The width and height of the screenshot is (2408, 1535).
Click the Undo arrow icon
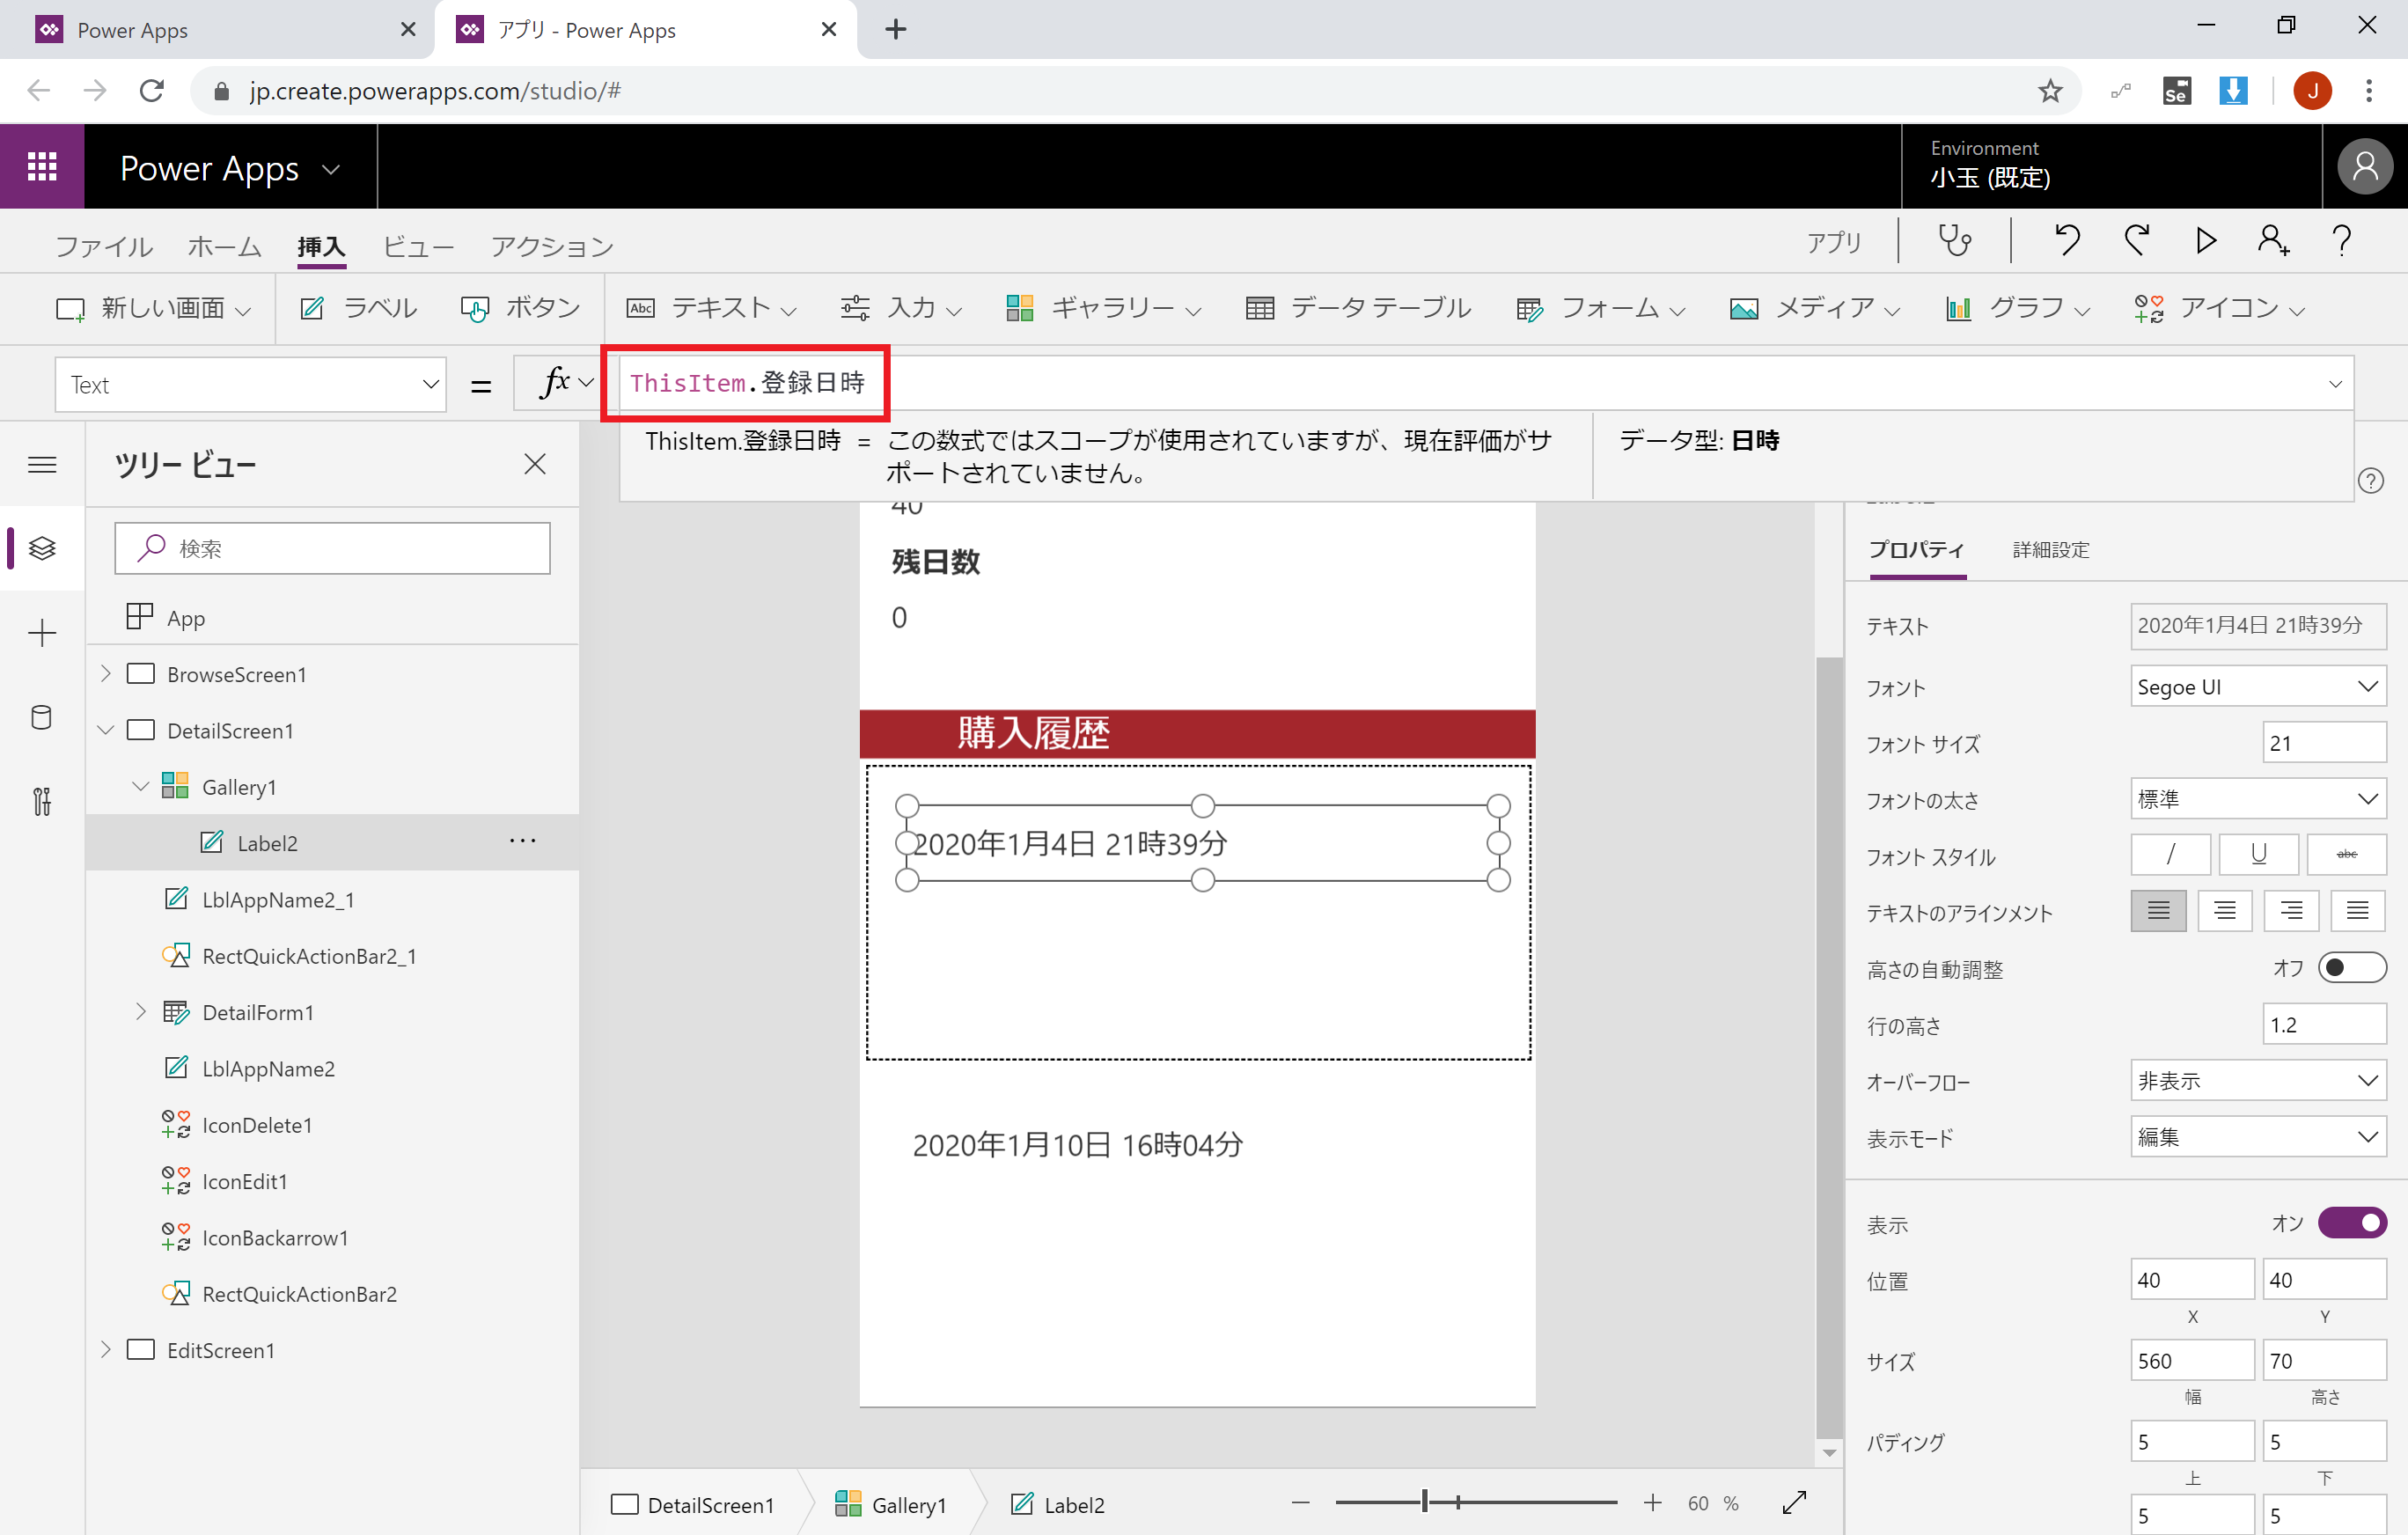tap(2067, 241)
